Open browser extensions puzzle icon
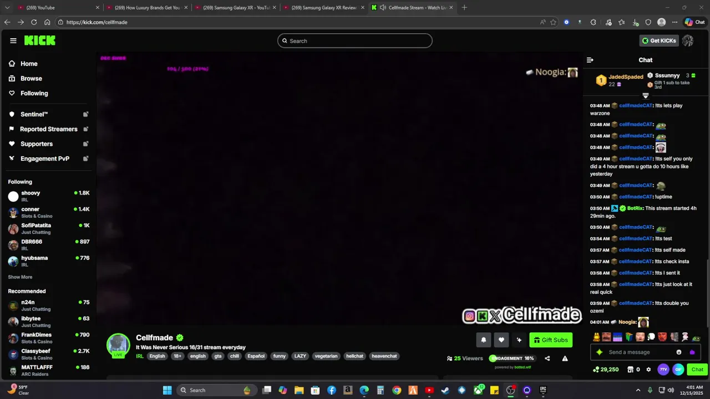Screen dimensions: 710x399 pos(594,22)
